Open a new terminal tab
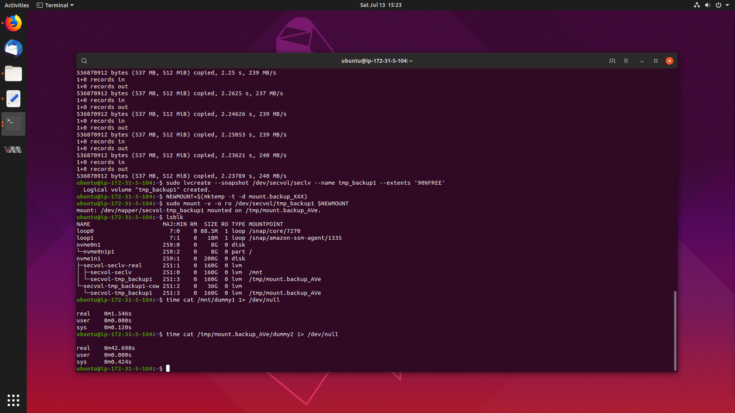 pyautogui.click(x=612, y=60)
